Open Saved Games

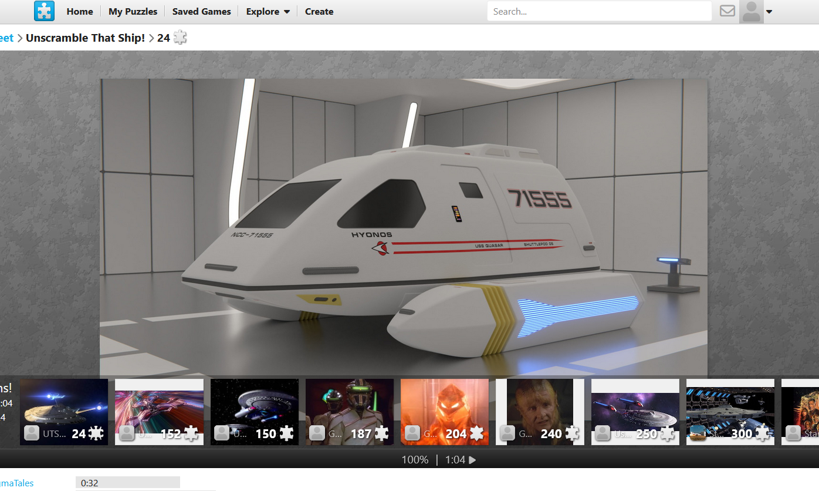[202, 11]
